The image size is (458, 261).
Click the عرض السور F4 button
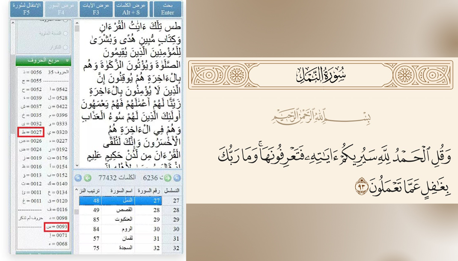point(61,9)
